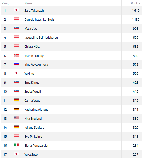Click the Russia flag beside Irina Avvakumova
Image resolution: width=142 pixels, height=158 pixels.
tap(16, 64)
